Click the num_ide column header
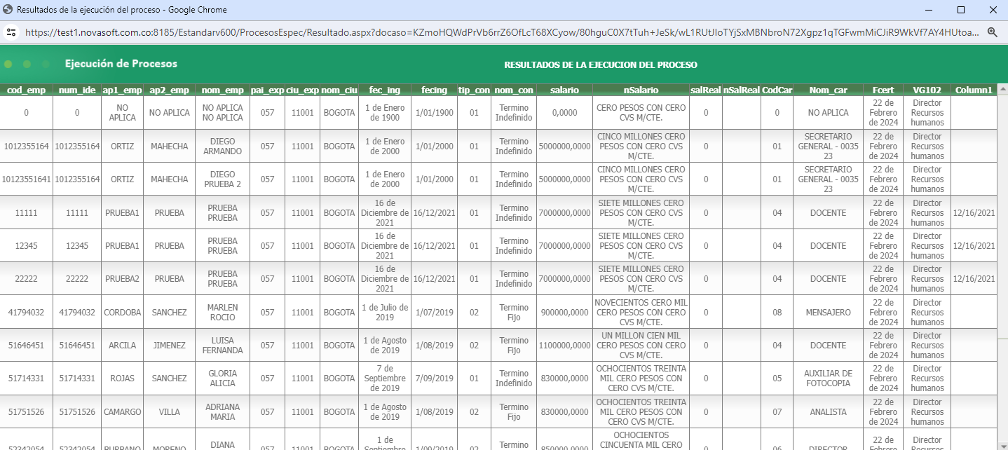 click(77, 90)
